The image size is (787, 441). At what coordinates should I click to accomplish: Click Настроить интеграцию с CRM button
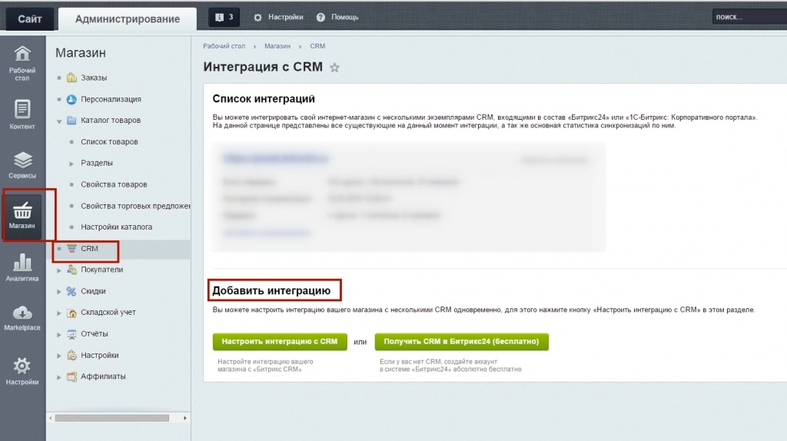click(280, 342)
